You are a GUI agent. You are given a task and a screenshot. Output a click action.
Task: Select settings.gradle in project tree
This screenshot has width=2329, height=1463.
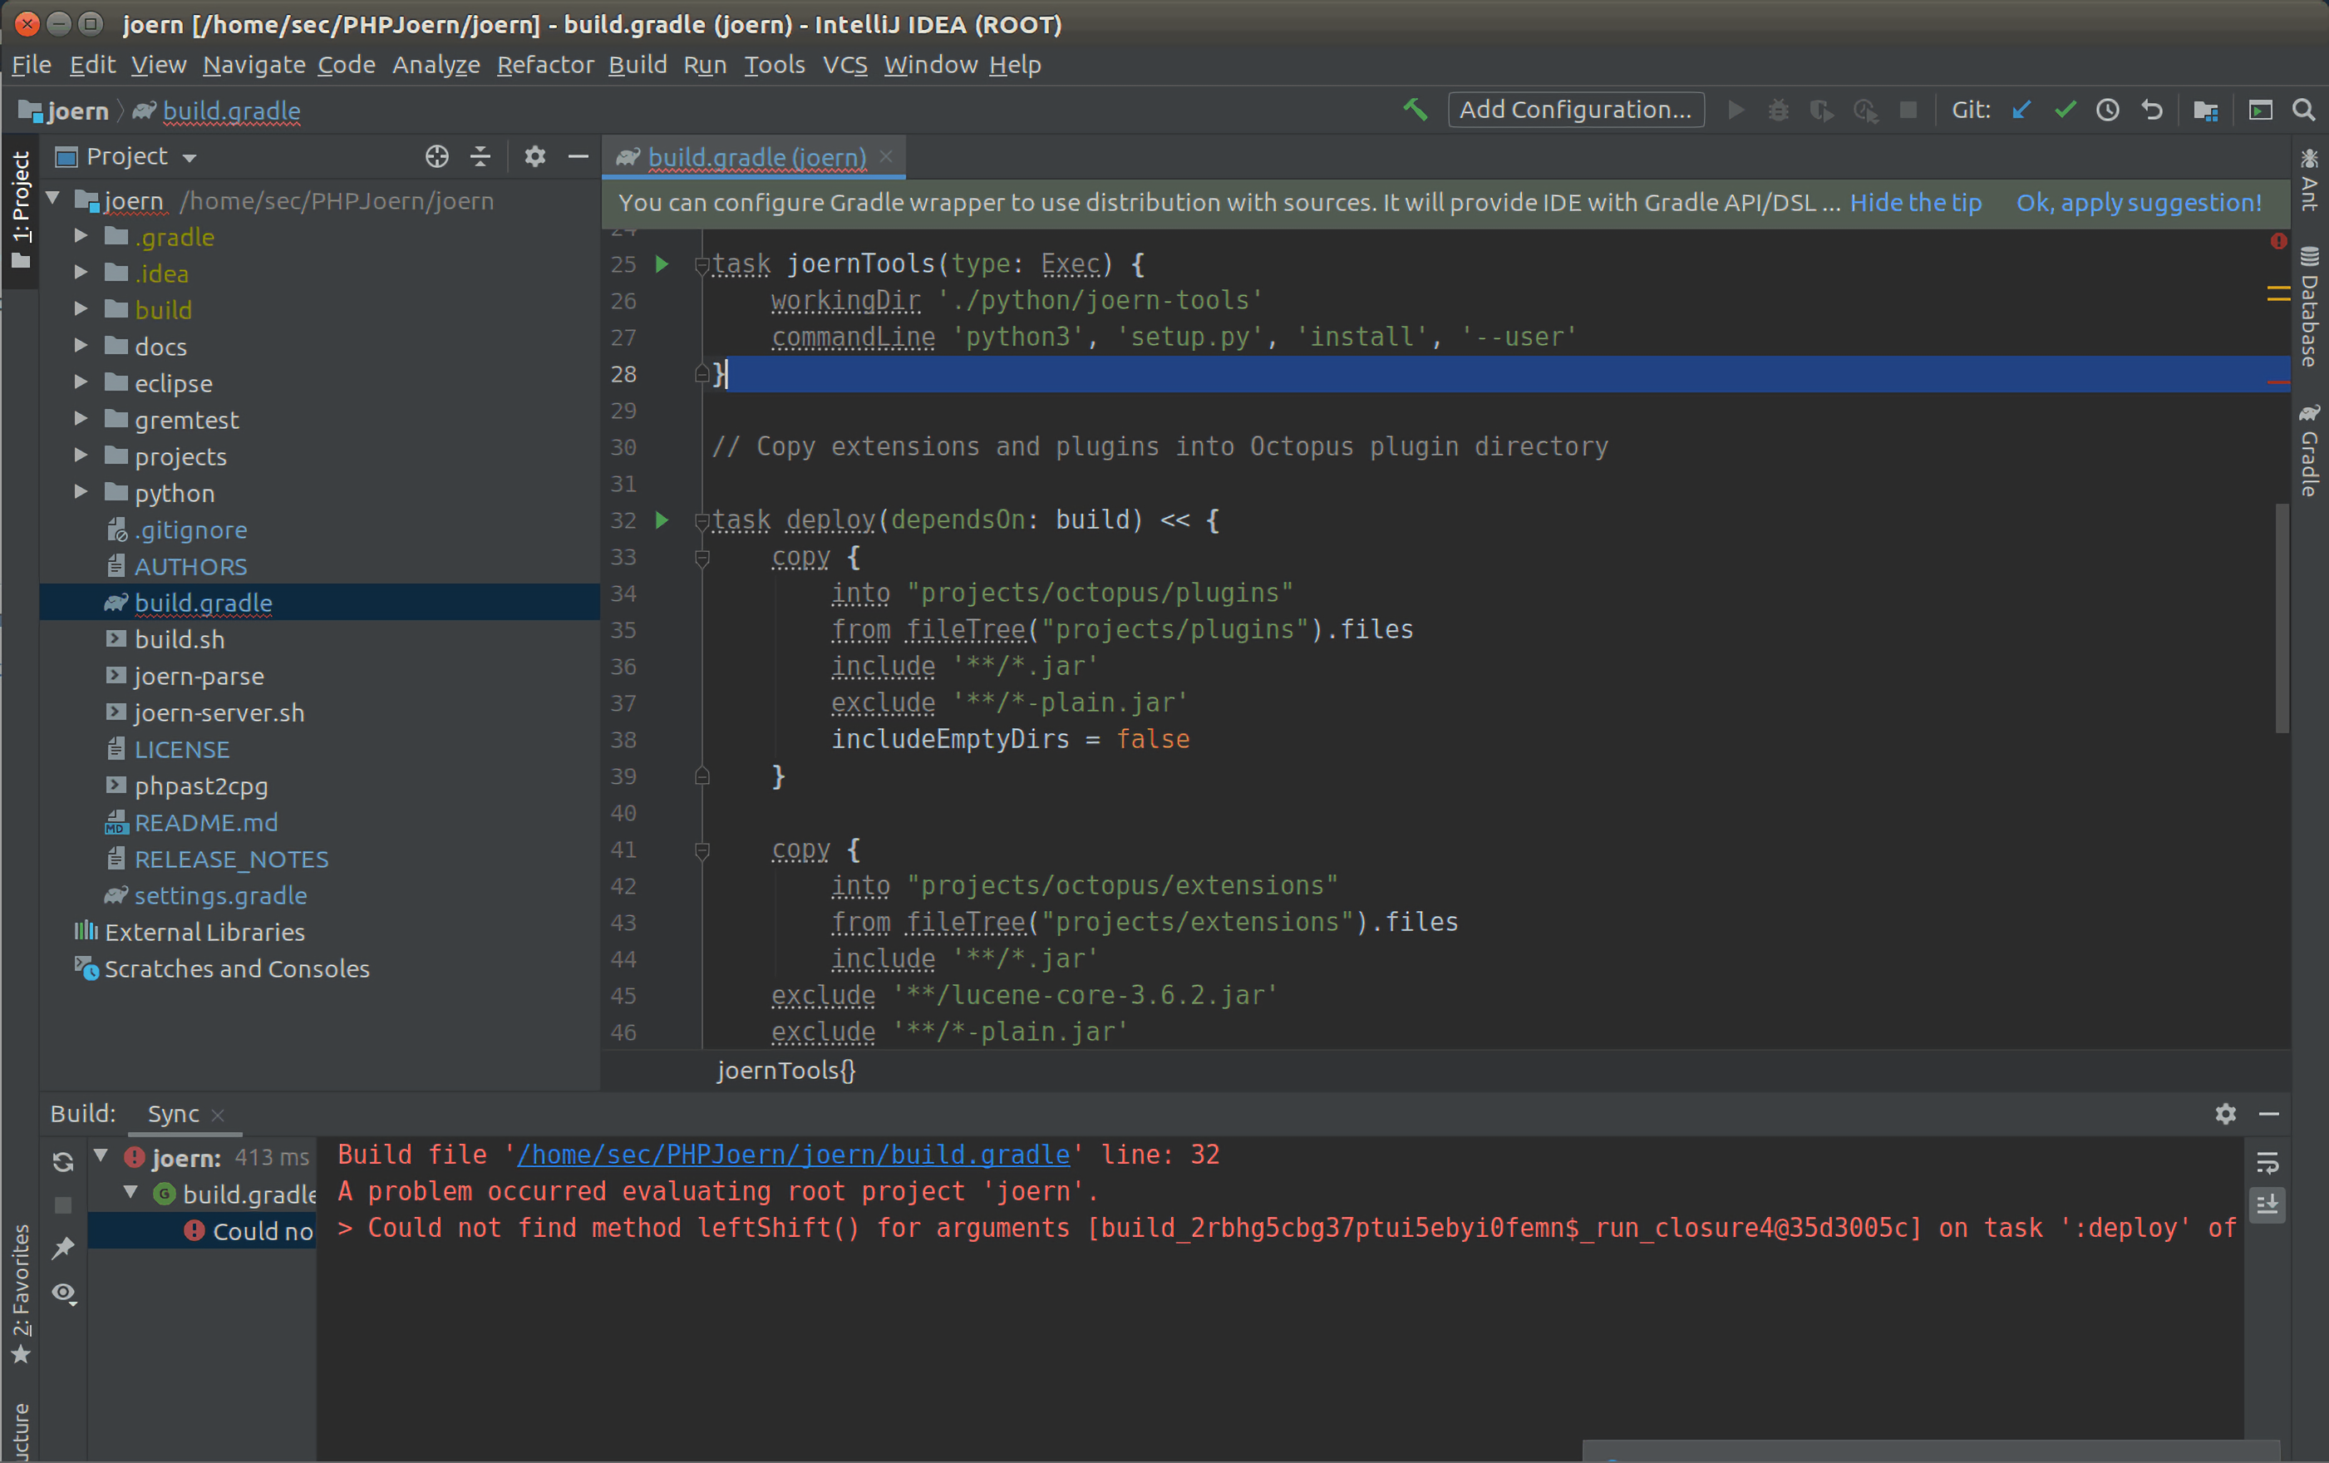point(220,895)
